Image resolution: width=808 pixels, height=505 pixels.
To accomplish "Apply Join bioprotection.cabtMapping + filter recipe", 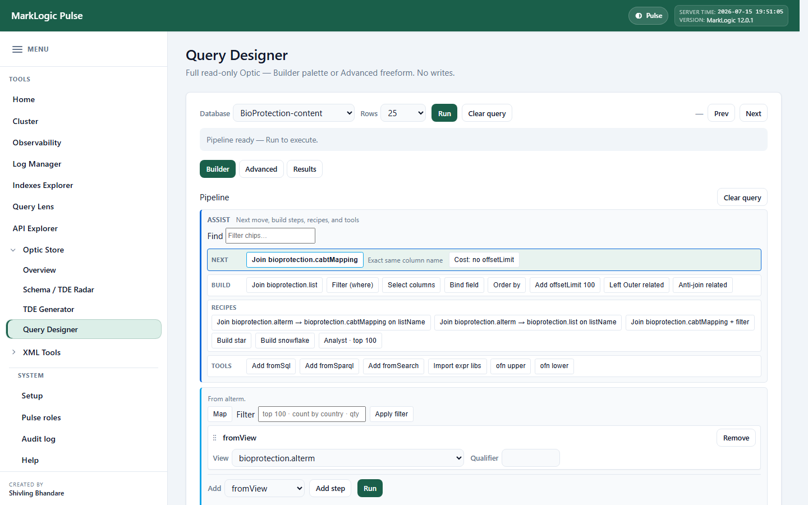I will 690,322.
